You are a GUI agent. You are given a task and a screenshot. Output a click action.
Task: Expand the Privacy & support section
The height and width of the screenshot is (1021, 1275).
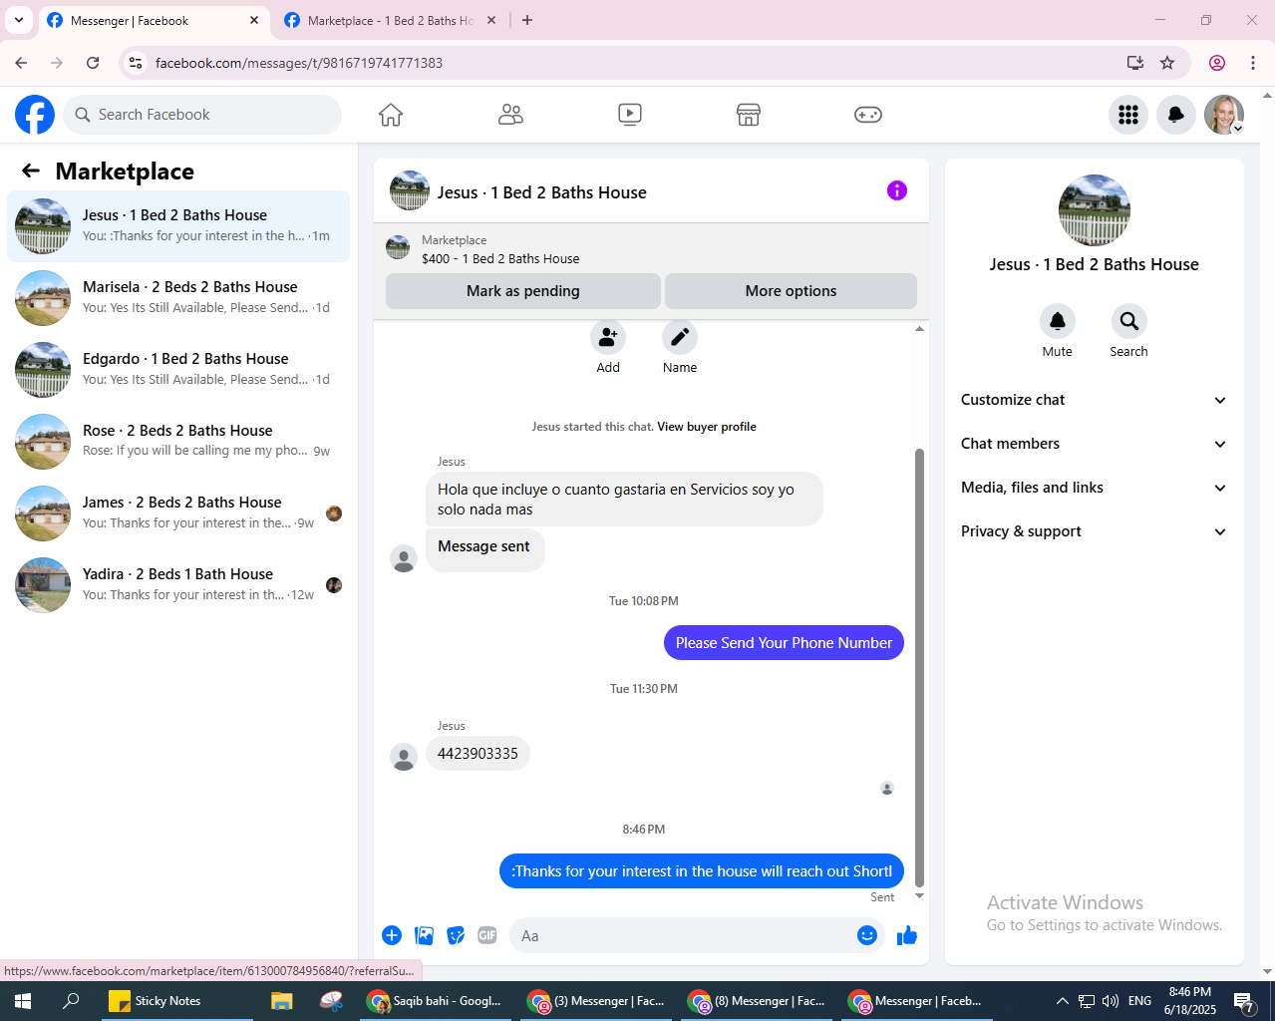[x=1095, y=531]
